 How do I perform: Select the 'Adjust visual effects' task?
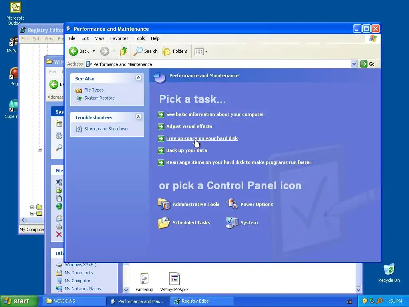point(189,126)
